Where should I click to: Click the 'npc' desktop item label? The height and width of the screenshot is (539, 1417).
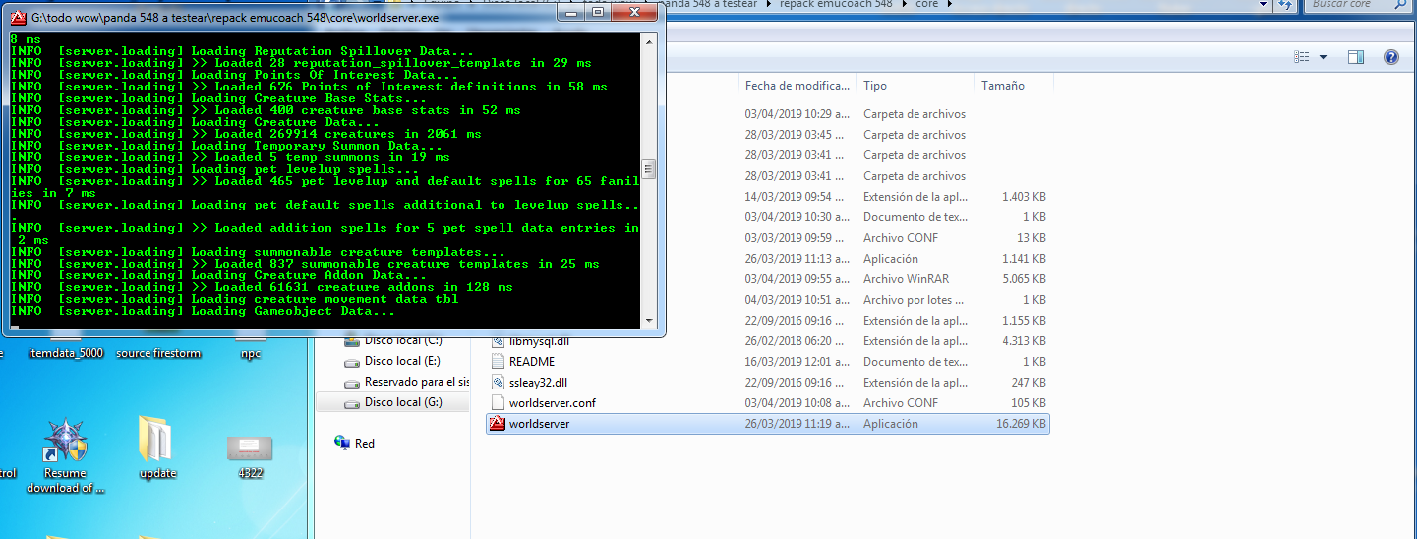pos(250,353)
